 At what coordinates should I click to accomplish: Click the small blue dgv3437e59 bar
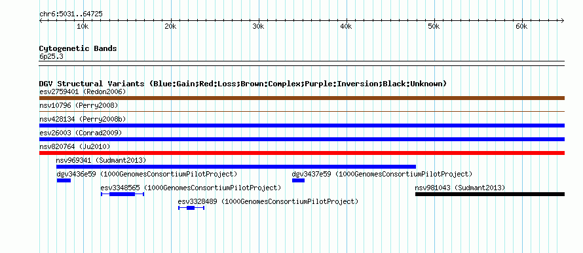coord(298,180)
